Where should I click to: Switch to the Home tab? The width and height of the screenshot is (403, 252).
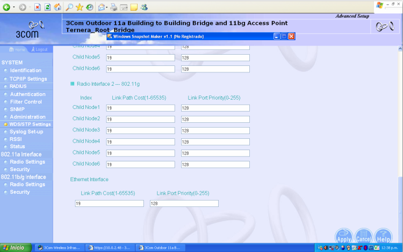coord(17,49)
